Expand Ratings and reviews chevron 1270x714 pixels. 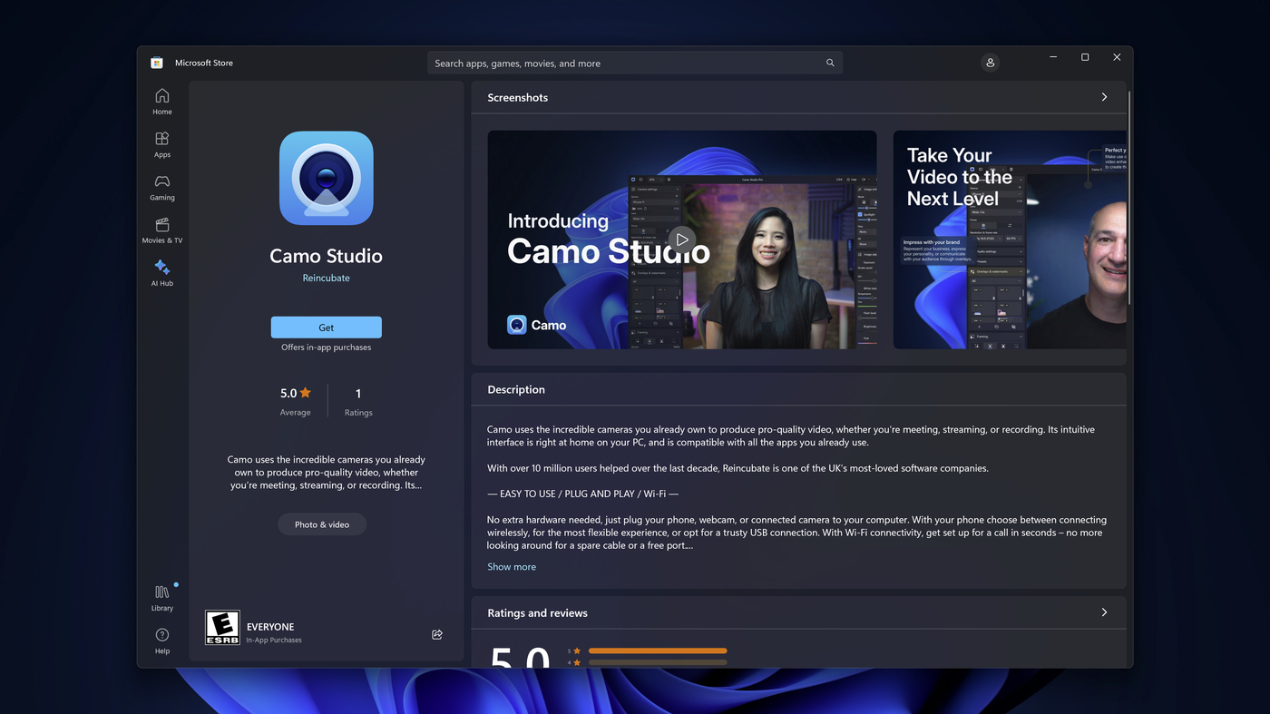tap(1104, 612)
